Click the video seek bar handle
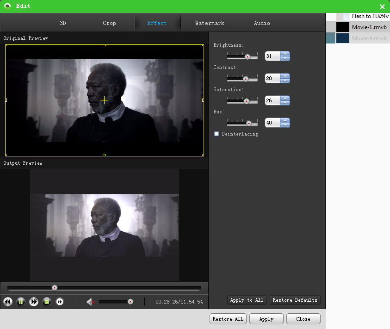The image size is (390, 329). 55,288
